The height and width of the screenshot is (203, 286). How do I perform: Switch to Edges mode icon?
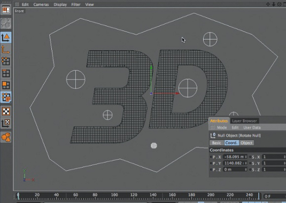6,73
